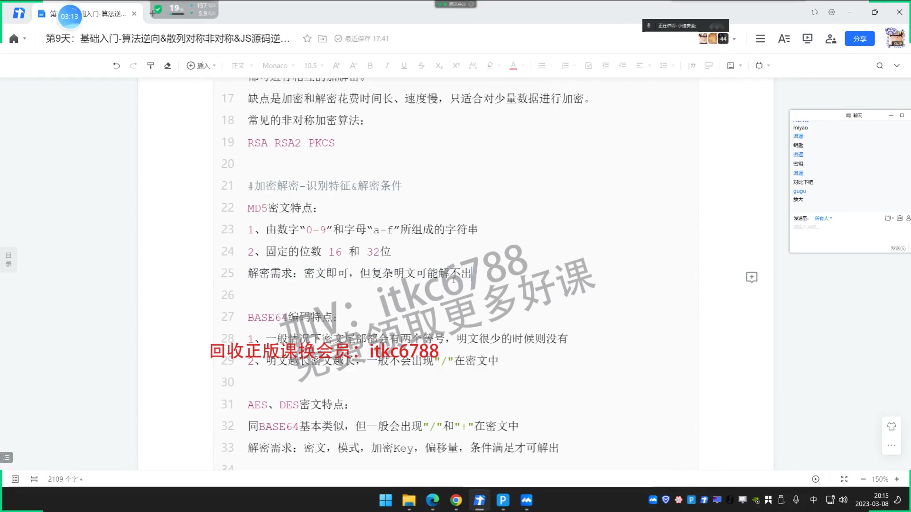Select the document tab 算法逆向
The width and height of the screenshot is (911, 512).
tap(87, 14)
